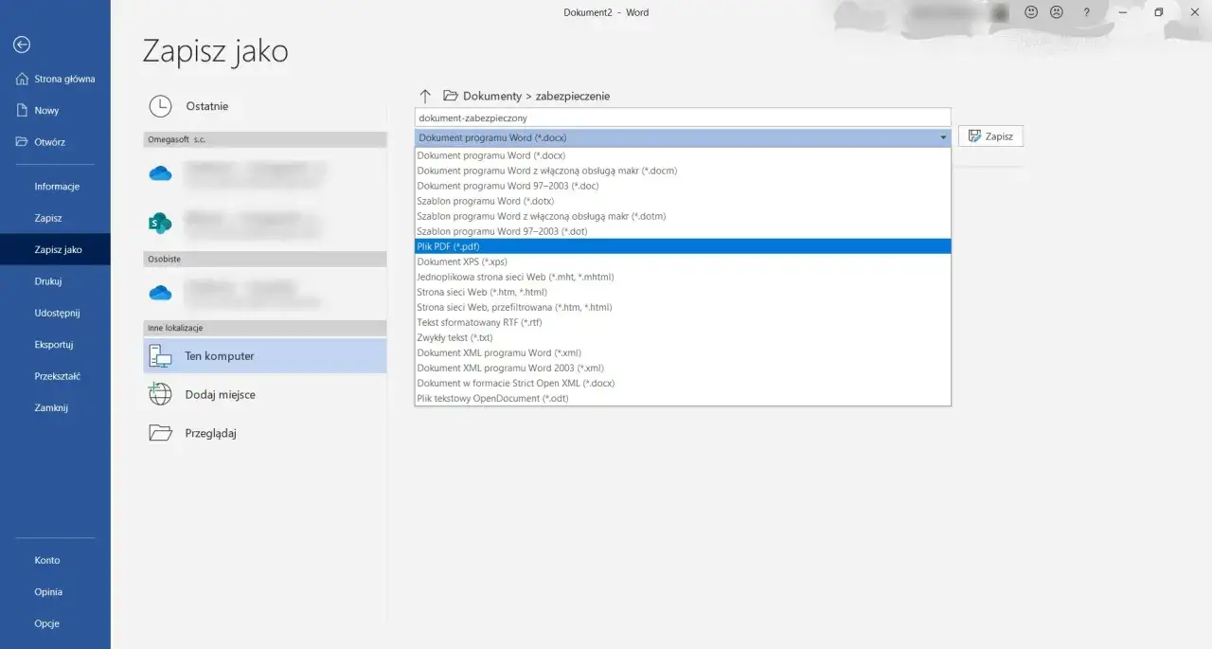Click Zamknij in the sidebar

(x=55, y=408)
